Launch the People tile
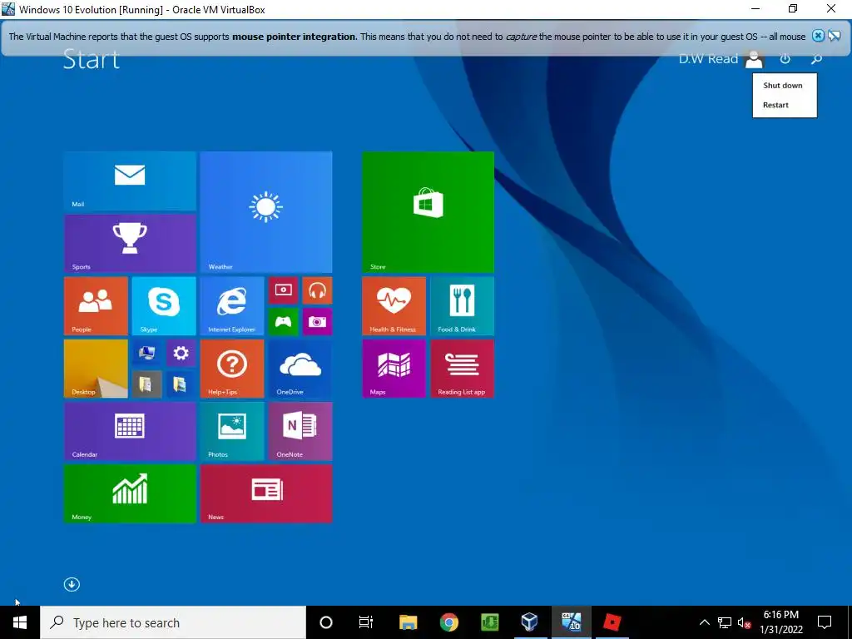Screen dimensions: 852x639 pos(97,306)
